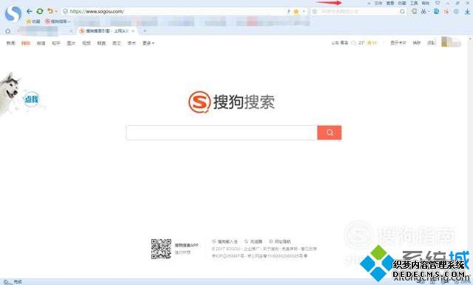This screenshot has width=473, height=285.
Task: Click the magnifier in the browser search box
Action: pos(402,12)
